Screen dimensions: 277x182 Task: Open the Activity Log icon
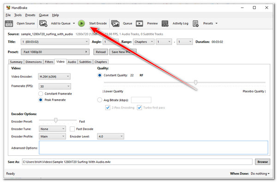tap(165, 23)
